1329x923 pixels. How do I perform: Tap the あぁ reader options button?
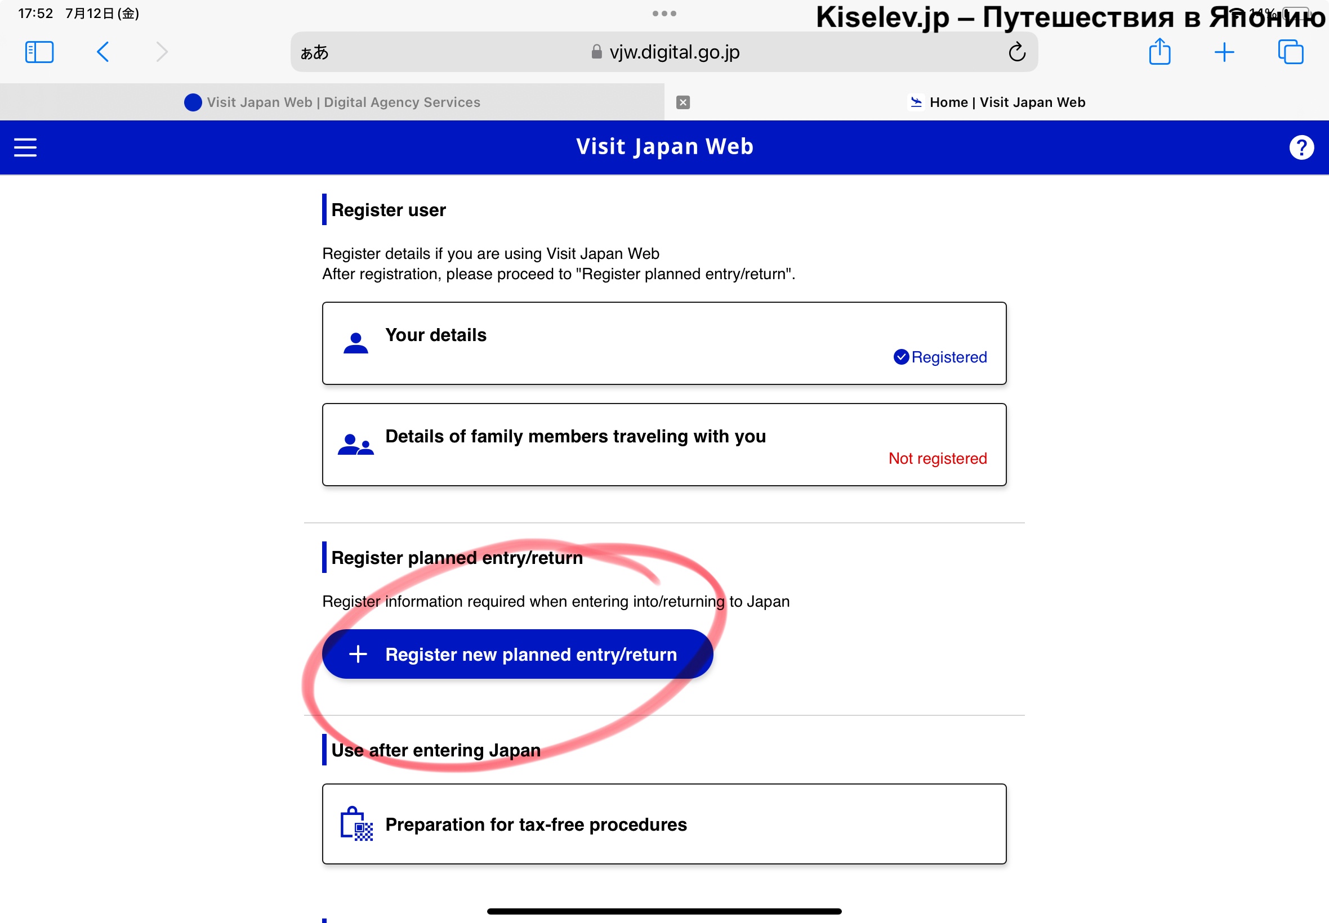coord(314,53)
